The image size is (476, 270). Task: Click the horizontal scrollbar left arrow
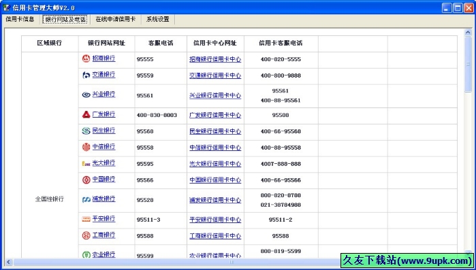click(8, 262)
